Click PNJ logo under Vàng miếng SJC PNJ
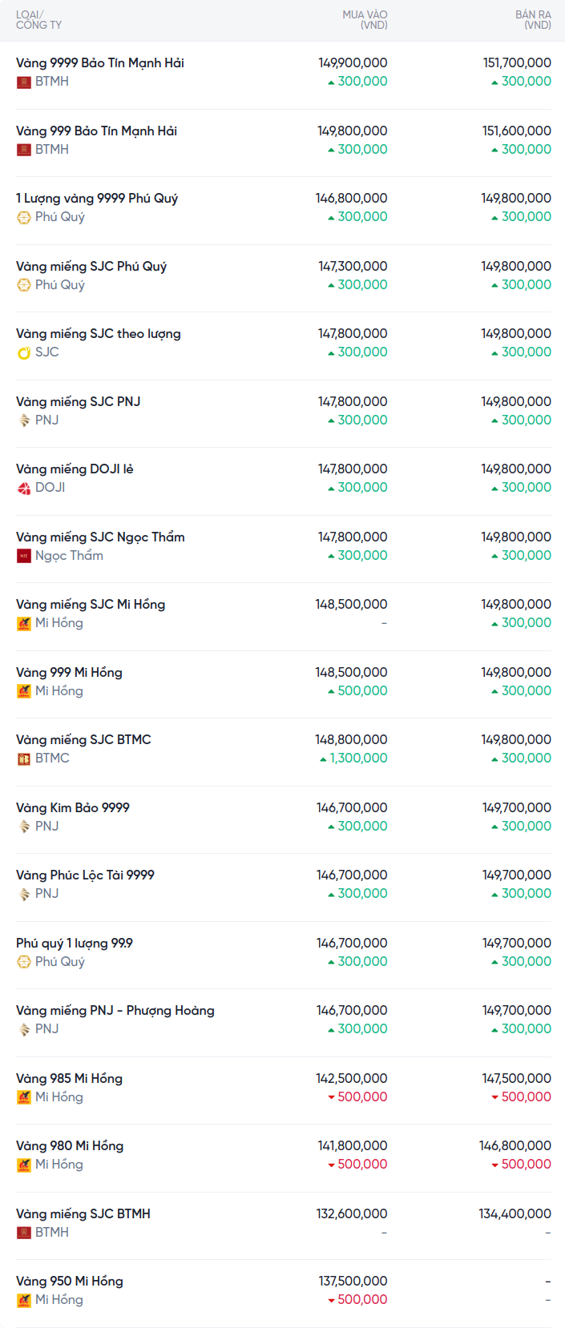The height and width of the screenshot is (1328, 565). pos(24,421)
